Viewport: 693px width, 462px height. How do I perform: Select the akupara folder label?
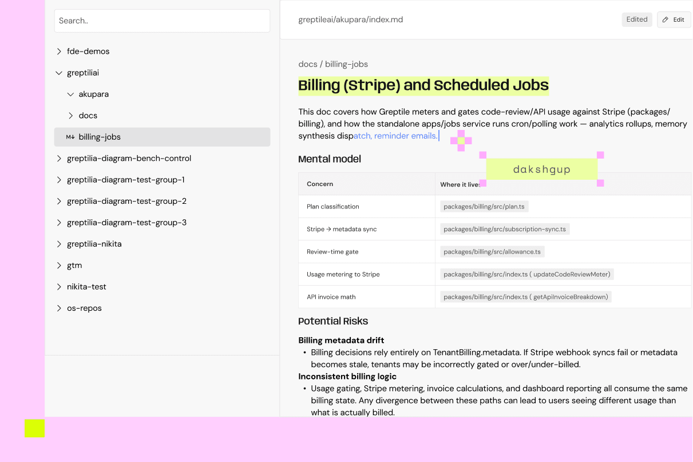coord(94,94)
